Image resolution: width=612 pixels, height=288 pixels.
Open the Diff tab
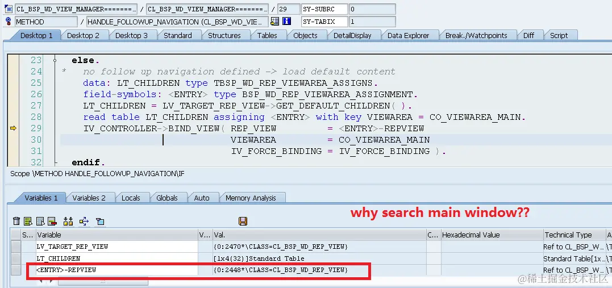pos(529,36)
